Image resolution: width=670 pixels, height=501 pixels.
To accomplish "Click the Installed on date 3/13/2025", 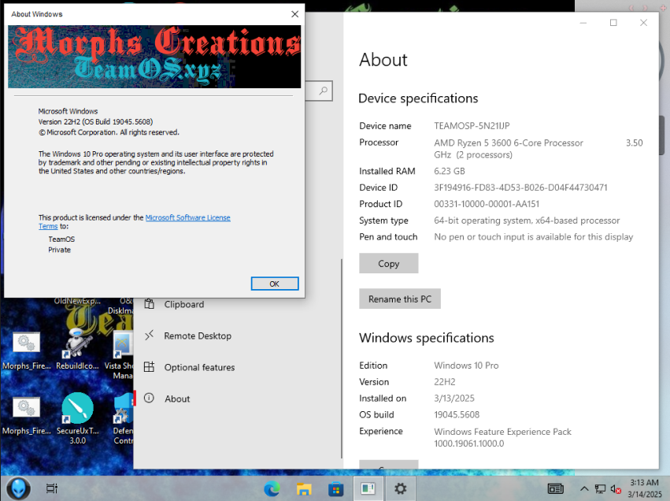I will click(454, 398).
